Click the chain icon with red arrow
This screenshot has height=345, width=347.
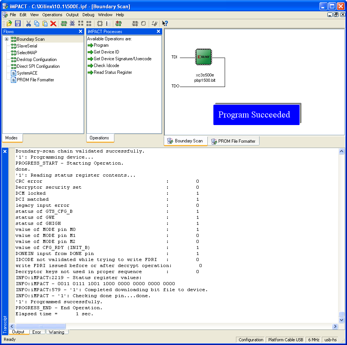[119, 23]
